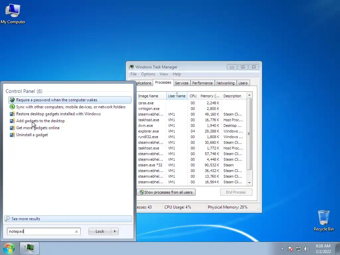Screen dimensions: 340x255
Task: Switch to the Performance tab
Action: pyautogui.click(x=202, y=83)
